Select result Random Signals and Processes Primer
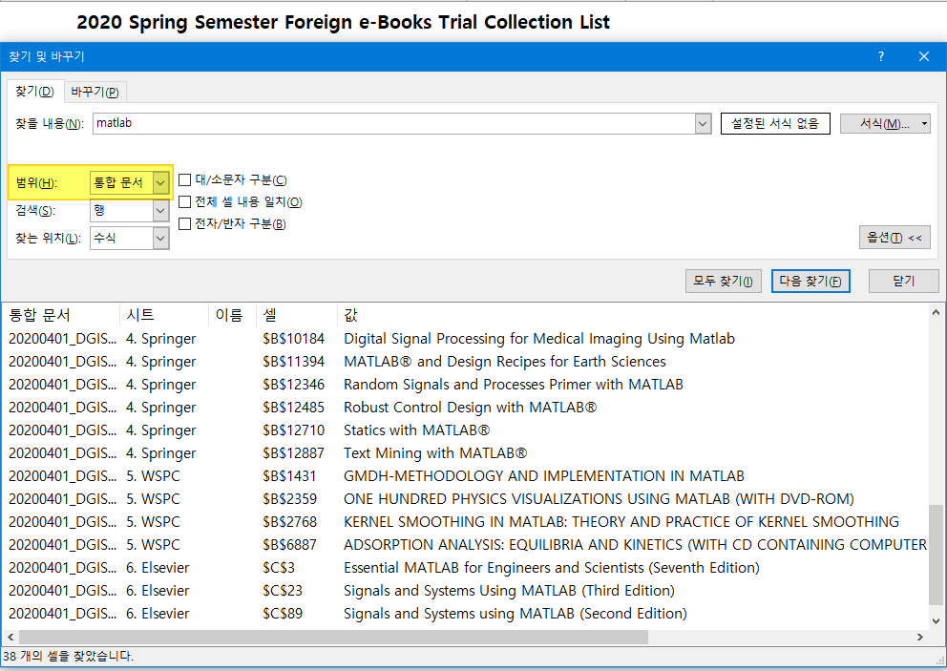This screenshot has width=947, height=671. click(x=465, y=385)
